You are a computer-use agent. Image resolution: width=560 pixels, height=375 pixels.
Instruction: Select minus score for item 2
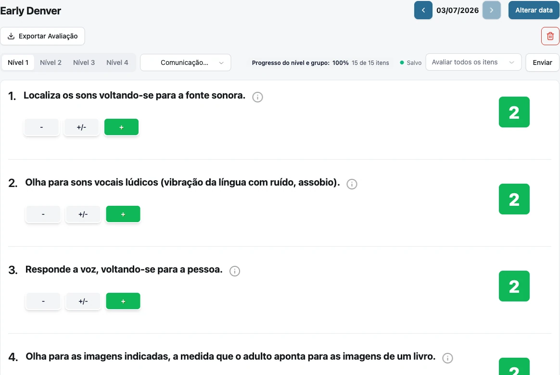[x=43, y=214]
